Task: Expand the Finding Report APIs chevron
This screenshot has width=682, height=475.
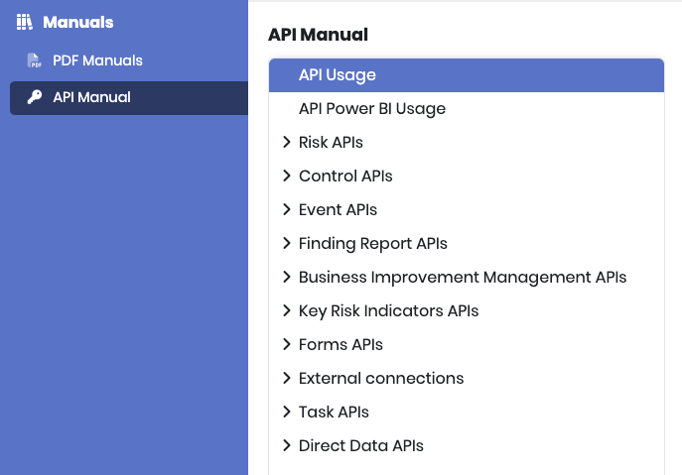Action: 287,243
